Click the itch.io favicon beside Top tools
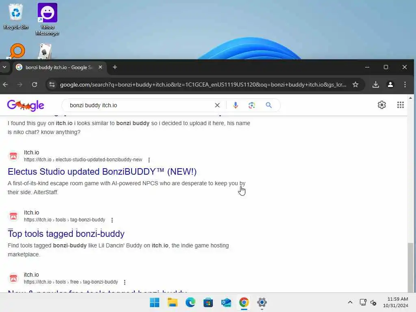This screenshot has width=416, height=312. click(x=13, y=216)
